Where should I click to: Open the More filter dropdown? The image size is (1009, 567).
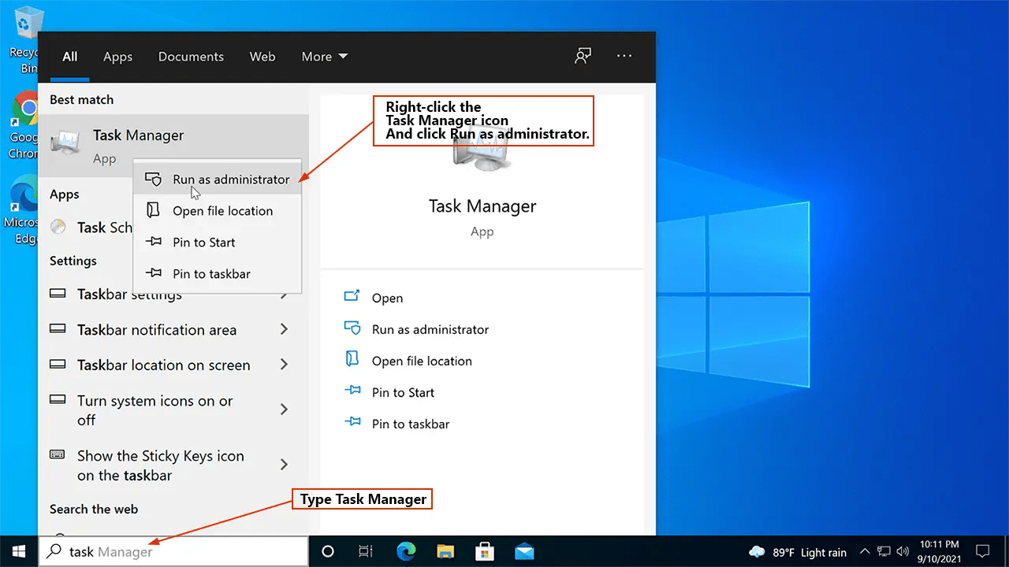click(325, 57)
